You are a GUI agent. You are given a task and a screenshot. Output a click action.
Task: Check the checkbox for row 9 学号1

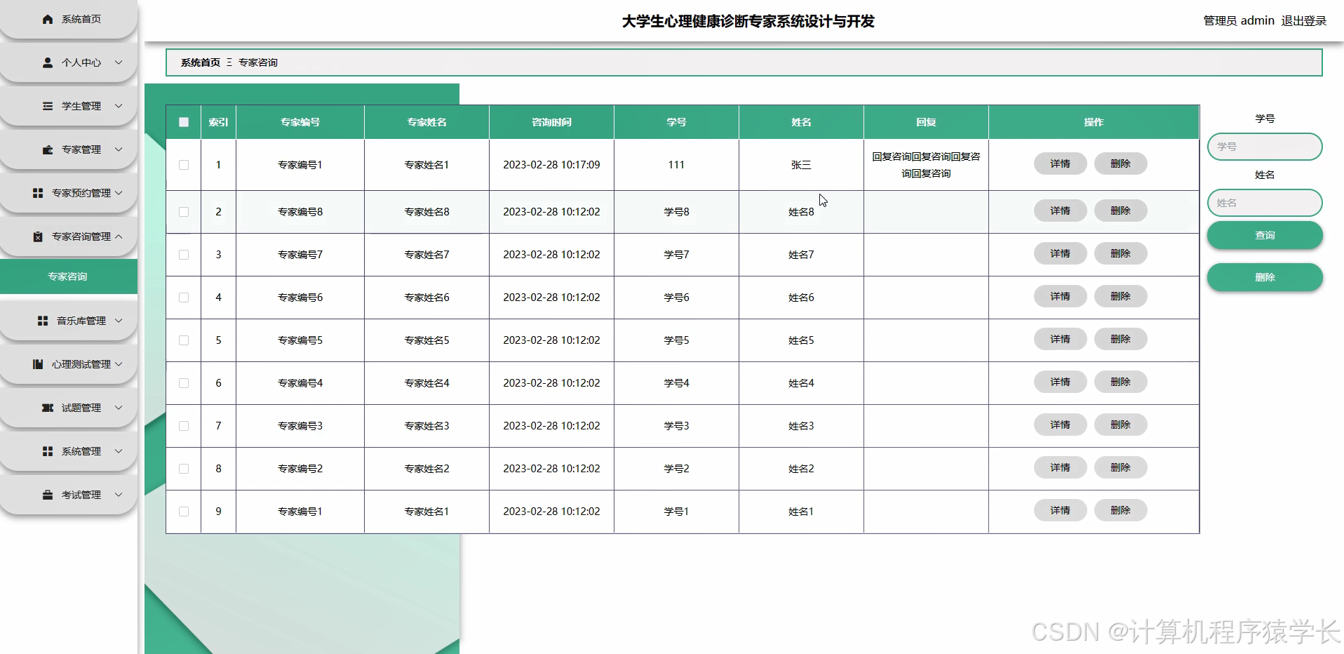click(184, 512)
